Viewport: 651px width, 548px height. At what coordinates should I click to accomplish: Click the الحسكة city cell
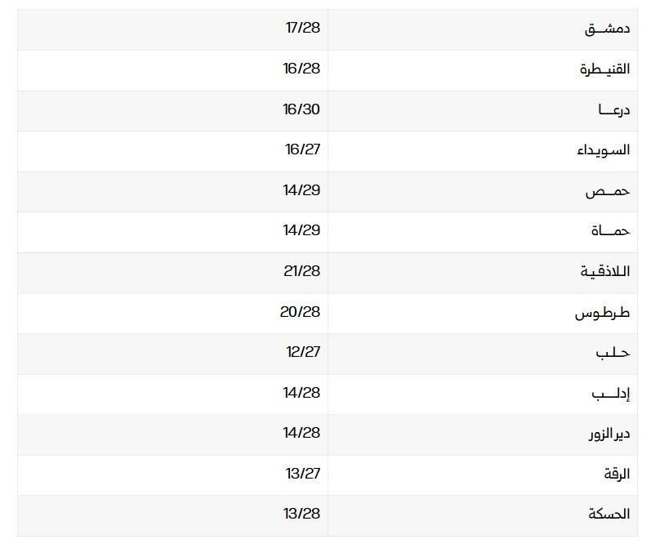(x=609, y=514)
